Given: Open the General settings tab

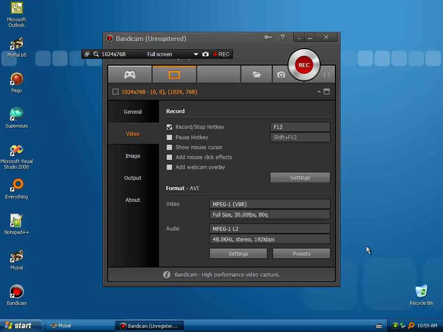Looking at the screenshot, I should pyautogui.click(x=133, y=112).
